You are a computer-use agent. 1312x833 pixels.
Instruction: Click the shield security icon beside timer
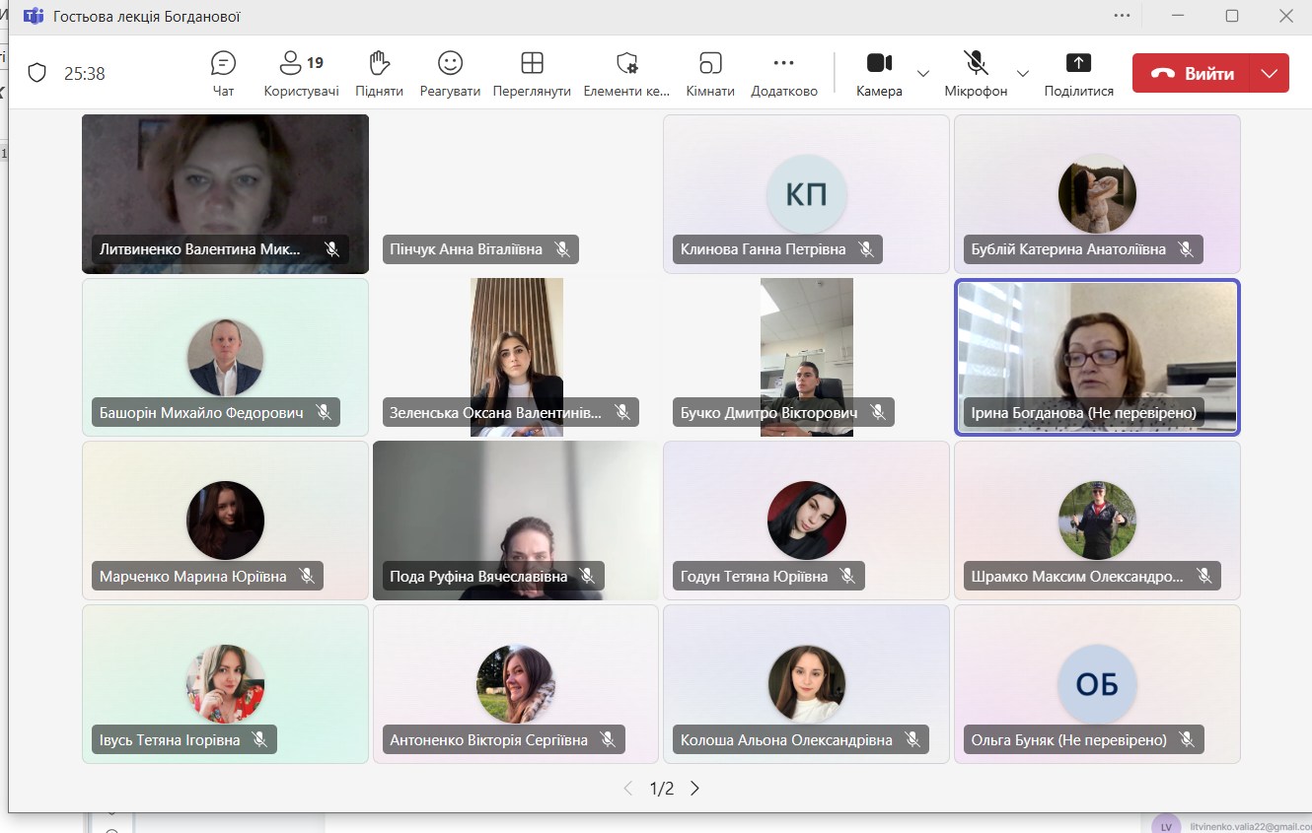[36, 73]
